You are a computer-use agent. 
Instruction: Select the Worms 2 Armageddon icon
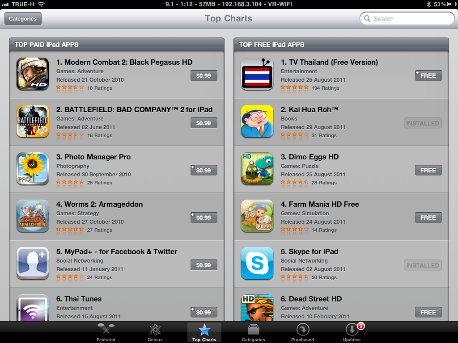click(33, 216)
